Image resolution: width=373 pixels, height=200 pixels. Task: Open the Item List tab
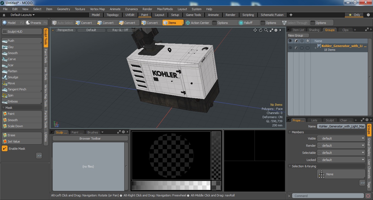(x=298, y=30)
